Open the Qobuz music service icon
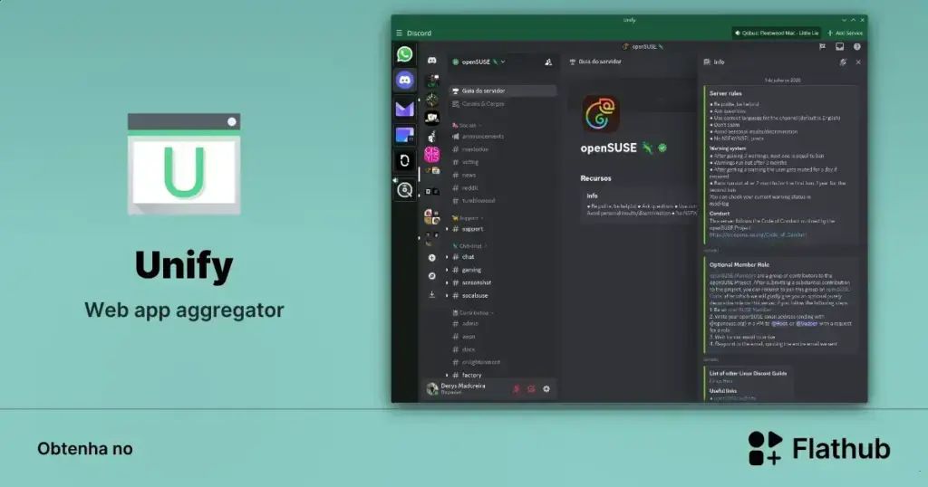 [x=405, y=190]
